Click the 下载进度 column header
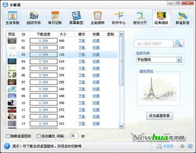 (44, 34)
